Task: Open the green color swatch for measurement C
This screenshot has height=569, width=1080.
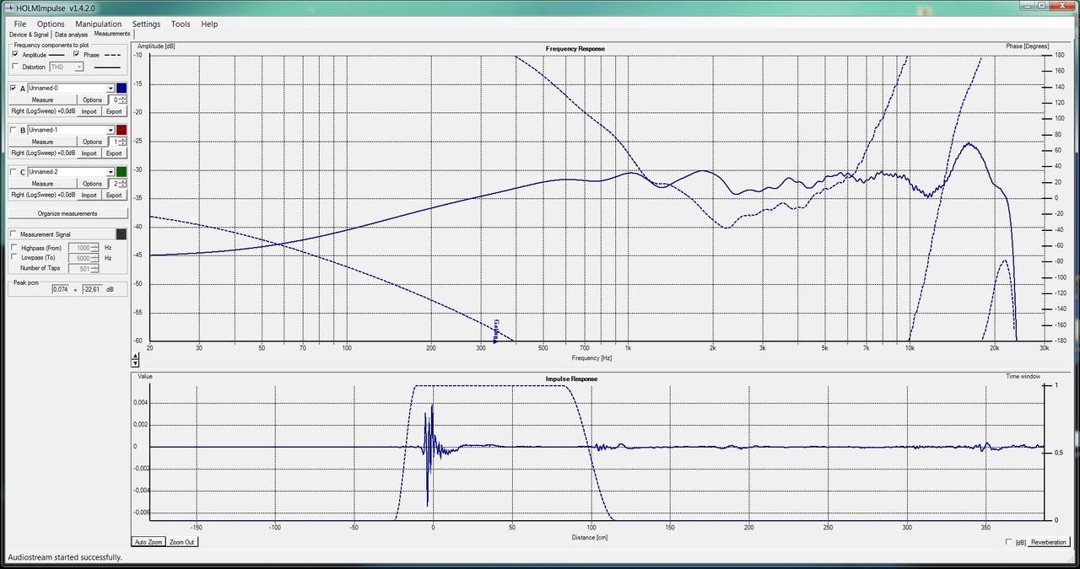Action: click(x=121, y=171)
